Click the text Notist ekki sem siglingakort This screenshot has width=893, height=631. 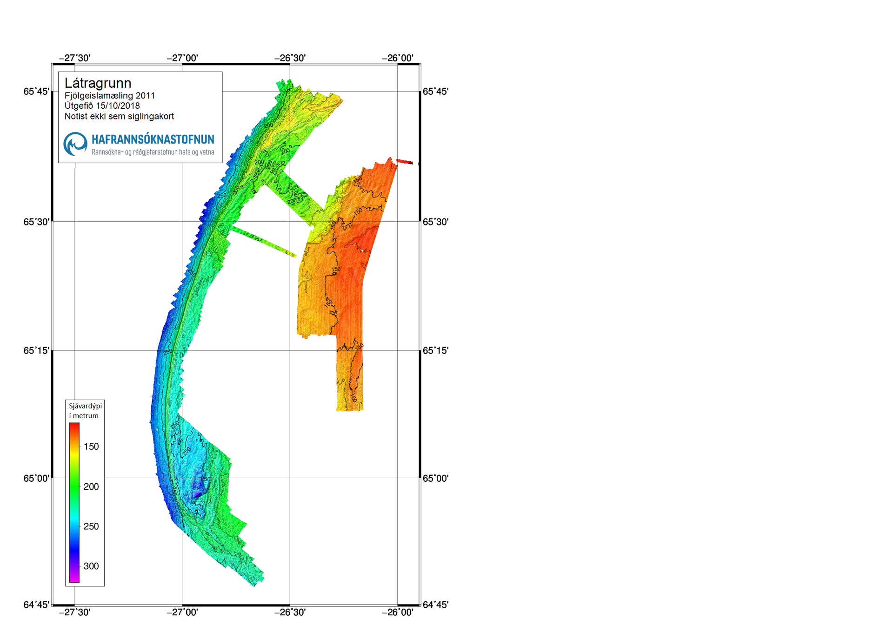pos(119,116)
